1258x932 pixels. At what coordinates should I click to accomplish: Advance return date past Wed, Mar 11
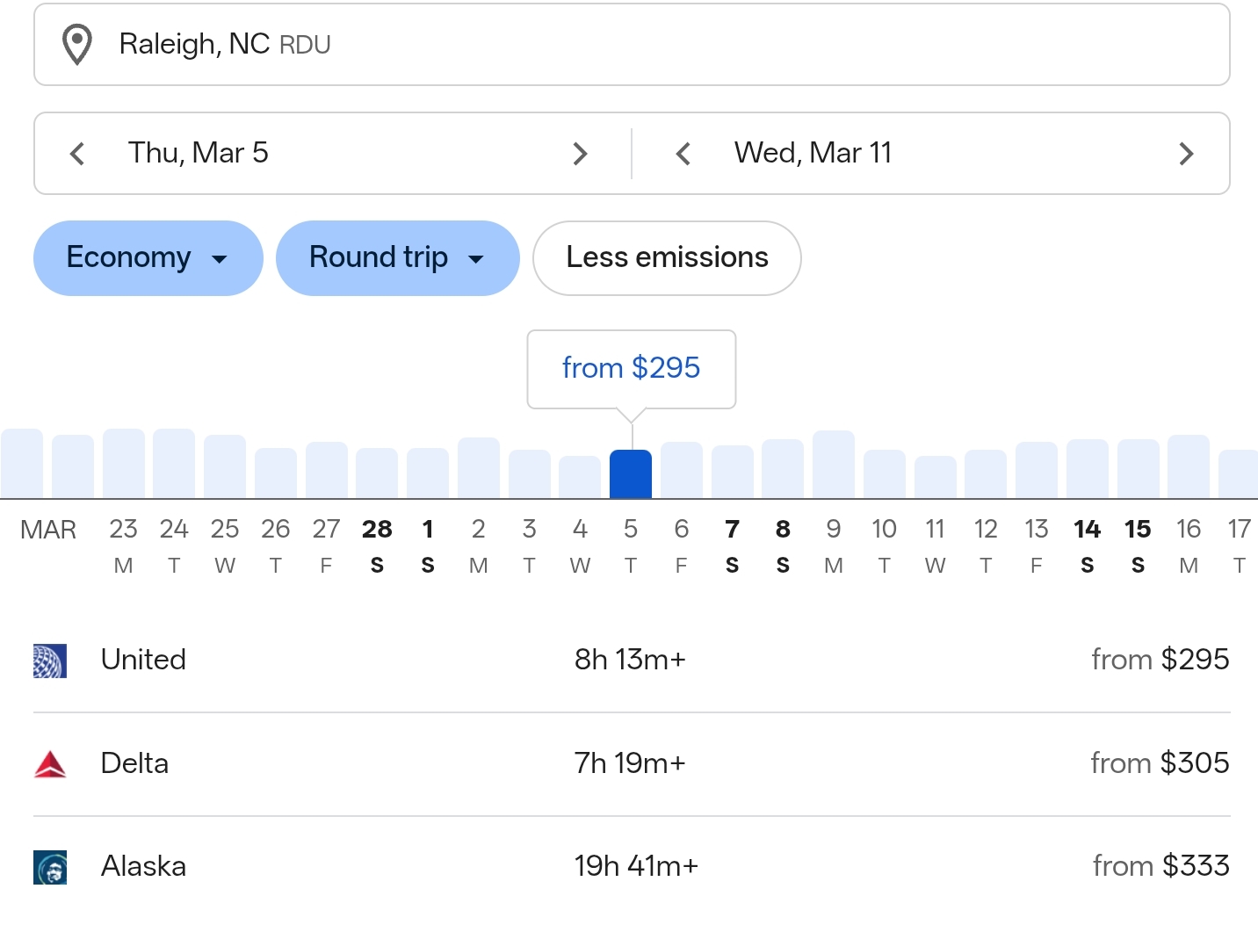[1186, 154]
